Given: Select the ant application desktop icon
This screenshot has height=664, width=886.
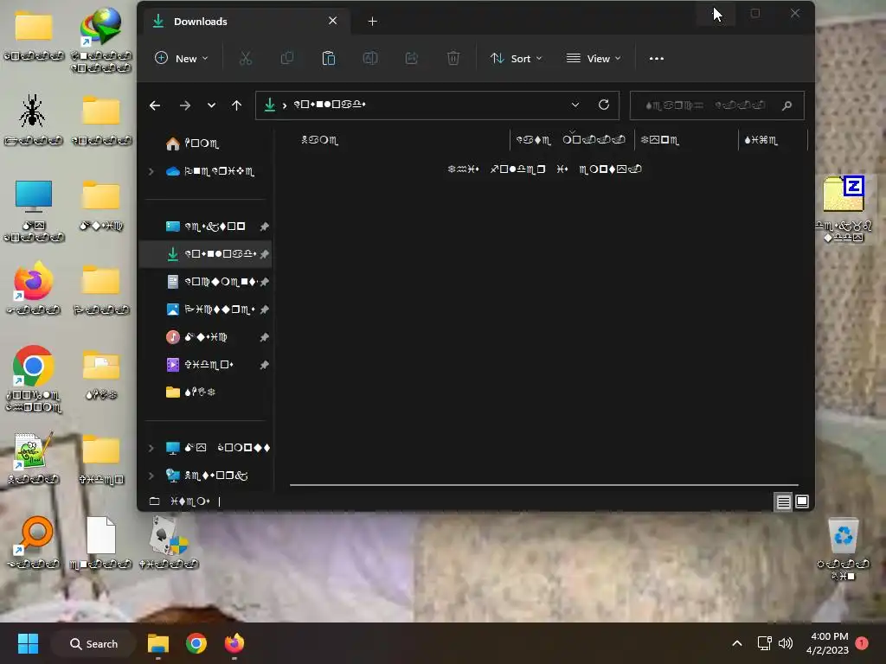Looking at the screenshot, I should tap(34, 118).
